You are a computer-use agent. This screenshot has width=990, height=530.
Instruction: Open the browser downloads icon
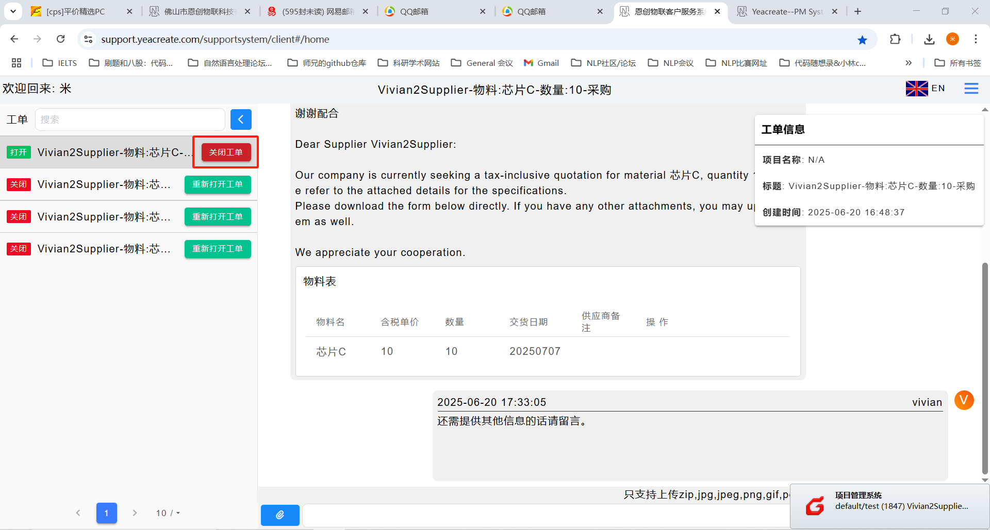point(929,39)
